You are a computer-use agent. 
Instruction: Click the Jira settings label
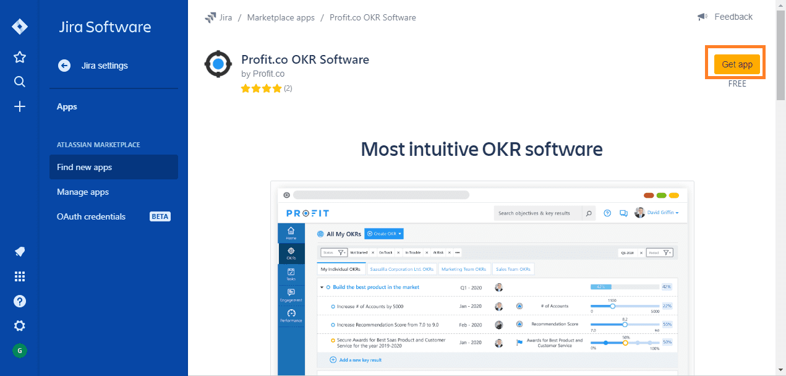(105, 66)
